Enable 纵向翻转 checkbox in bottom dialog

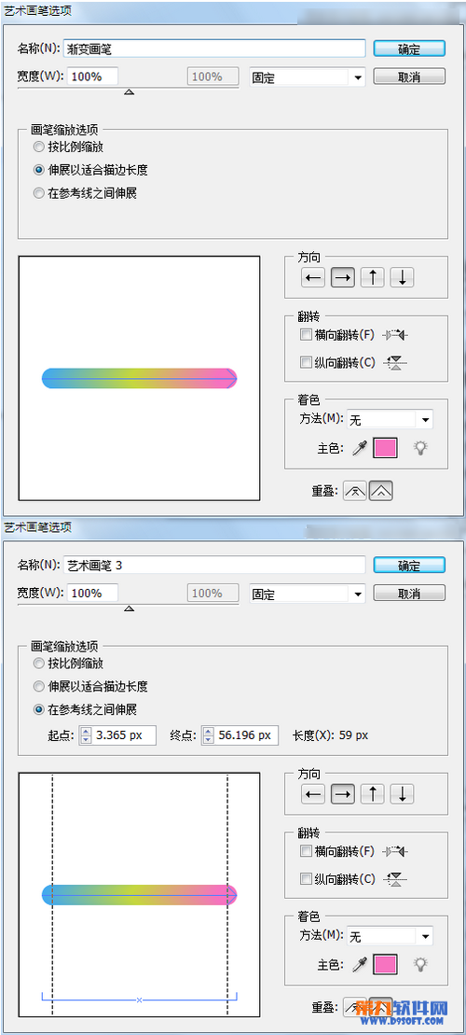point(306,879)
